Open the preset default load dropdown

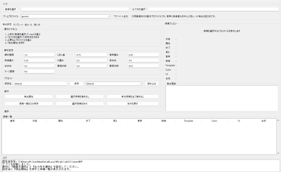[x=114, y=84]
